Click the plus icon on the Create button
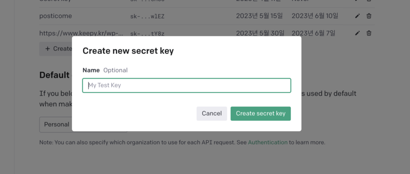This screenshot has width=410, height=174. click(47, 48)
